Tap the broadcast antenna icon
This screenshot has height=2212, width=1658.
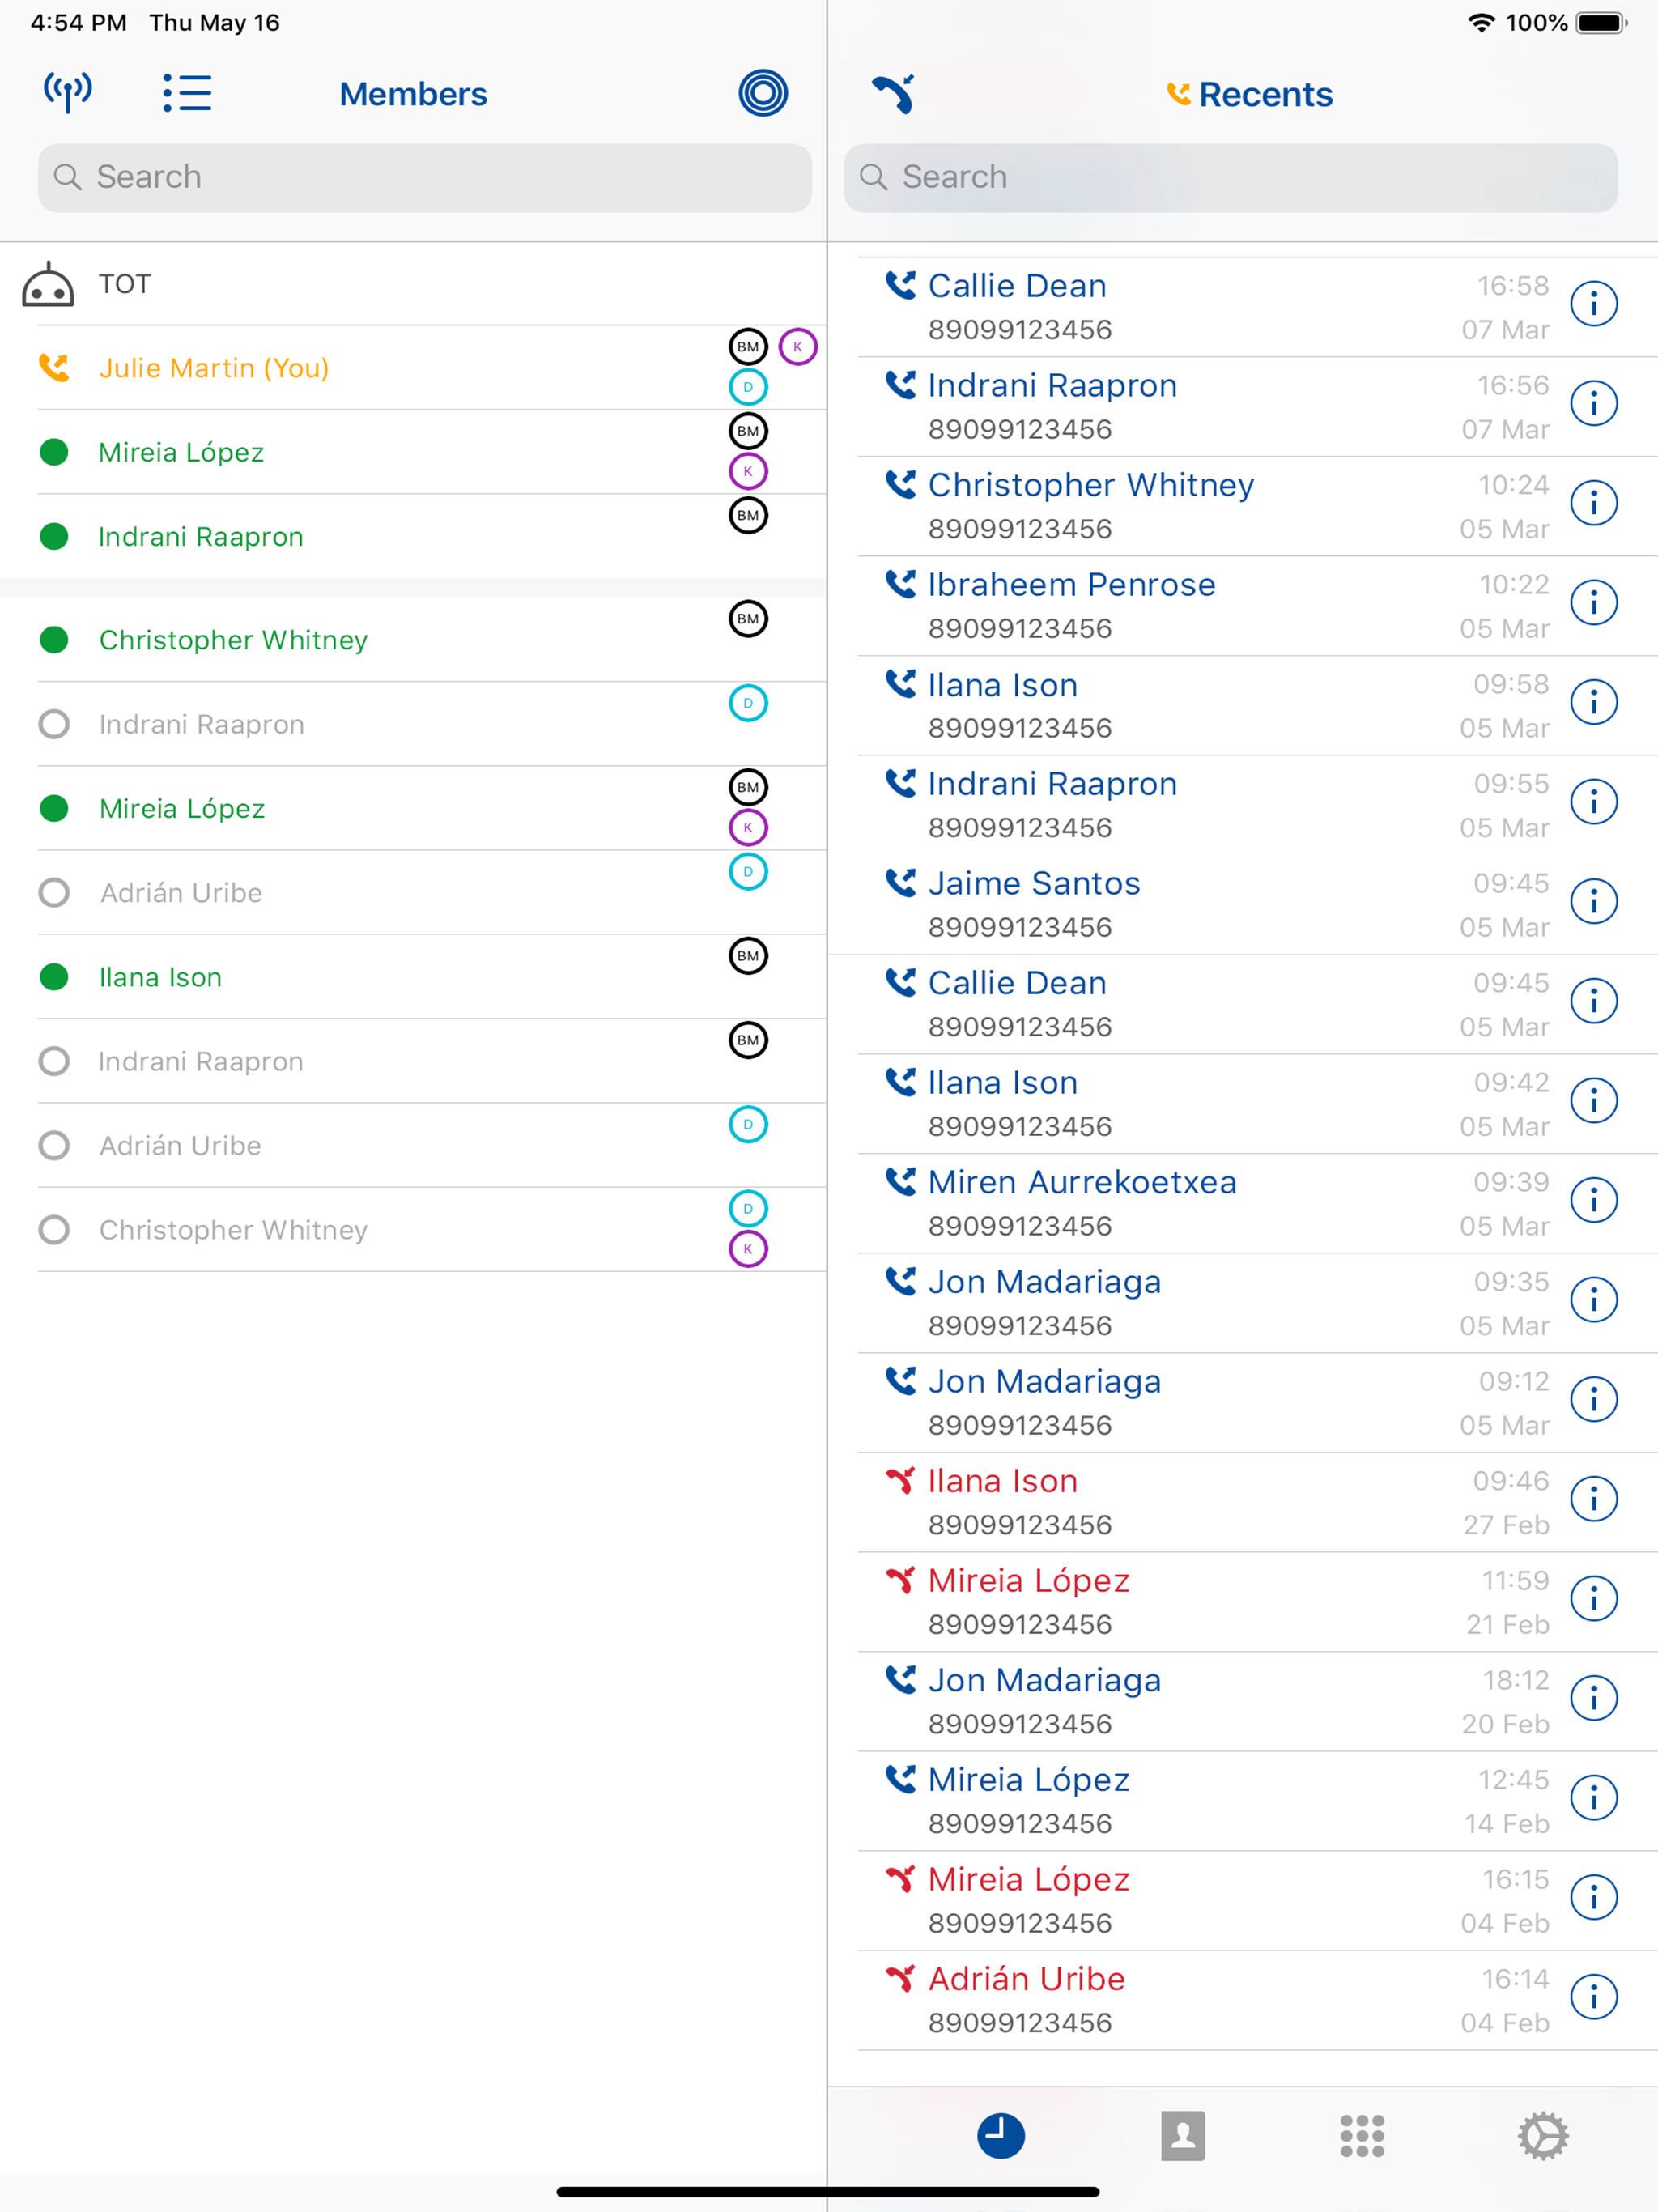point(68,93)
